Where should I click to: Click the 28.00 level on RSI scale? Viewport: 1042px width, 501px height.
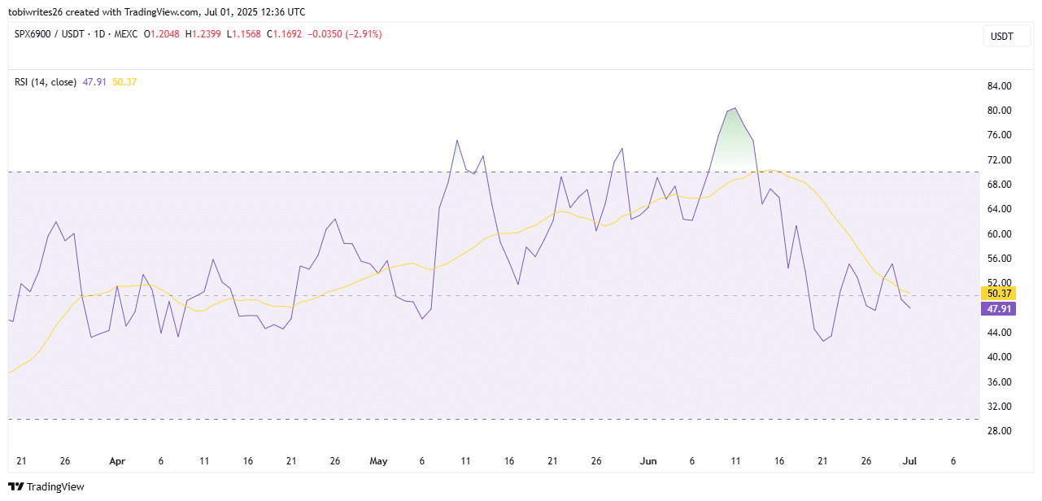click(998, 431)
